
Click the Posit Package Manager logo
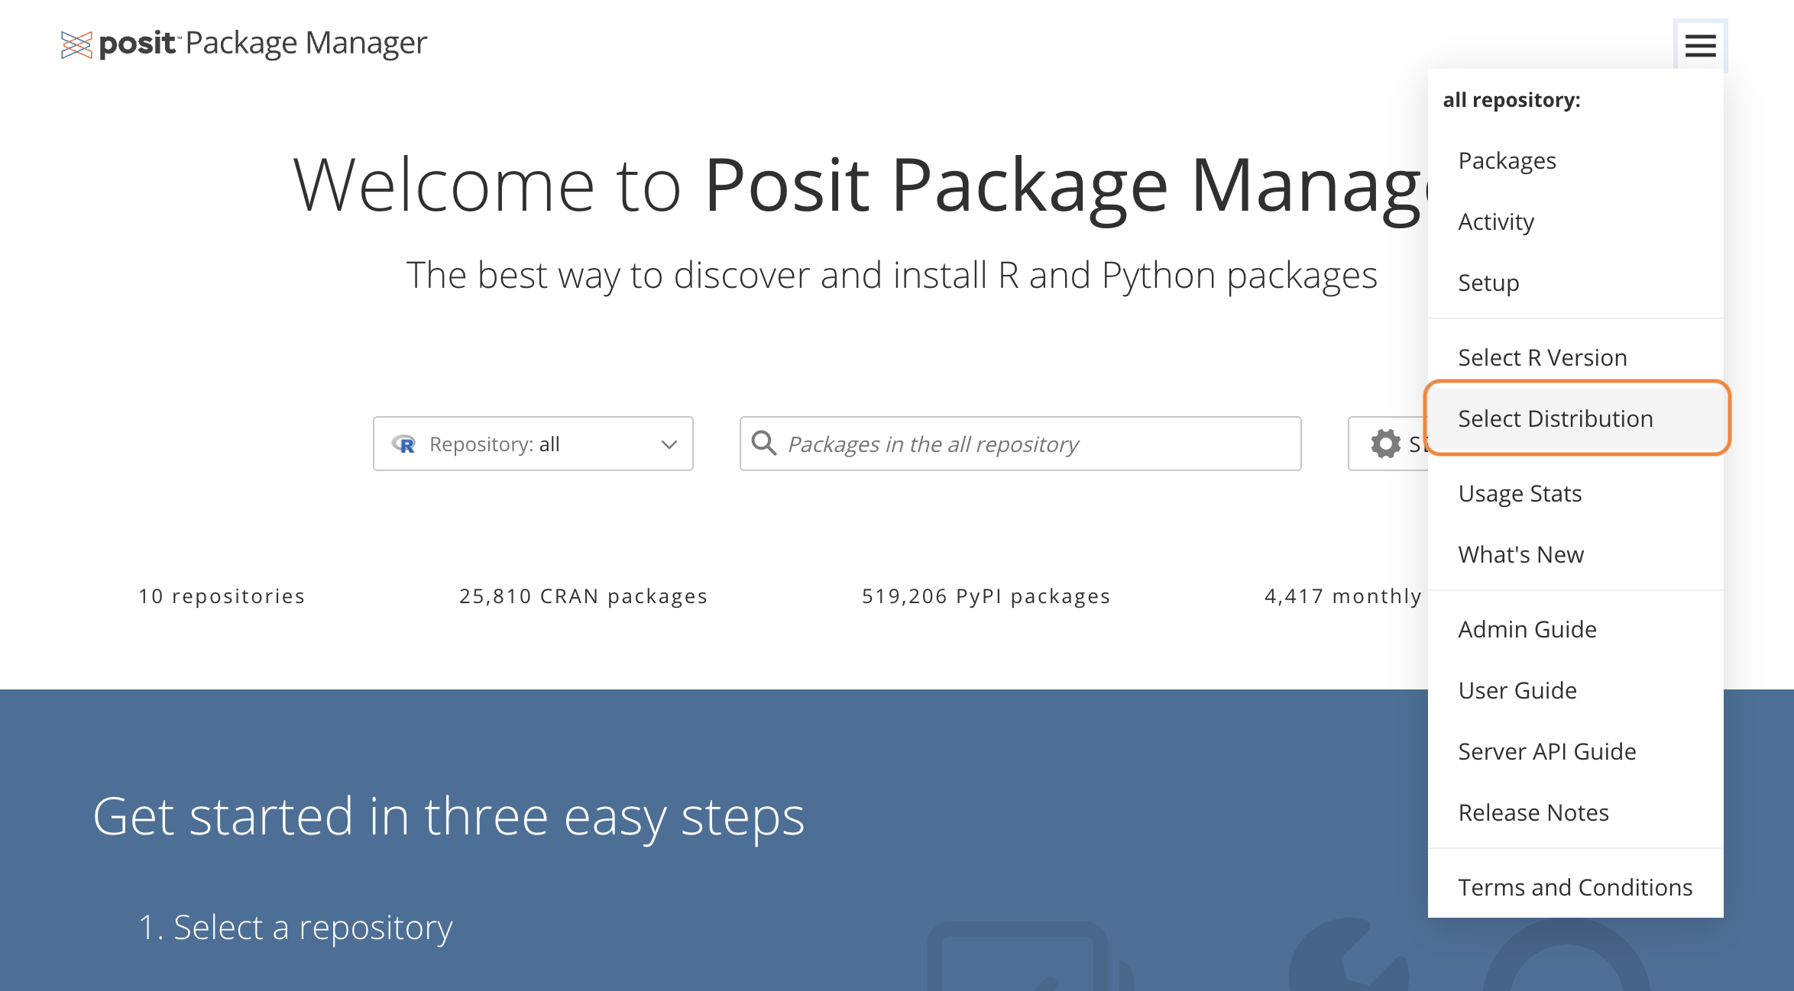click(x=244, y=43)
